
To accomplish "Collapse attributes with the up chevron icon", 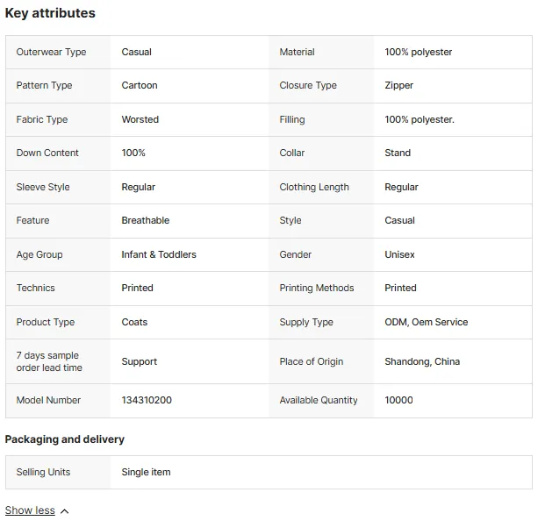I will (x=64, y=511).
